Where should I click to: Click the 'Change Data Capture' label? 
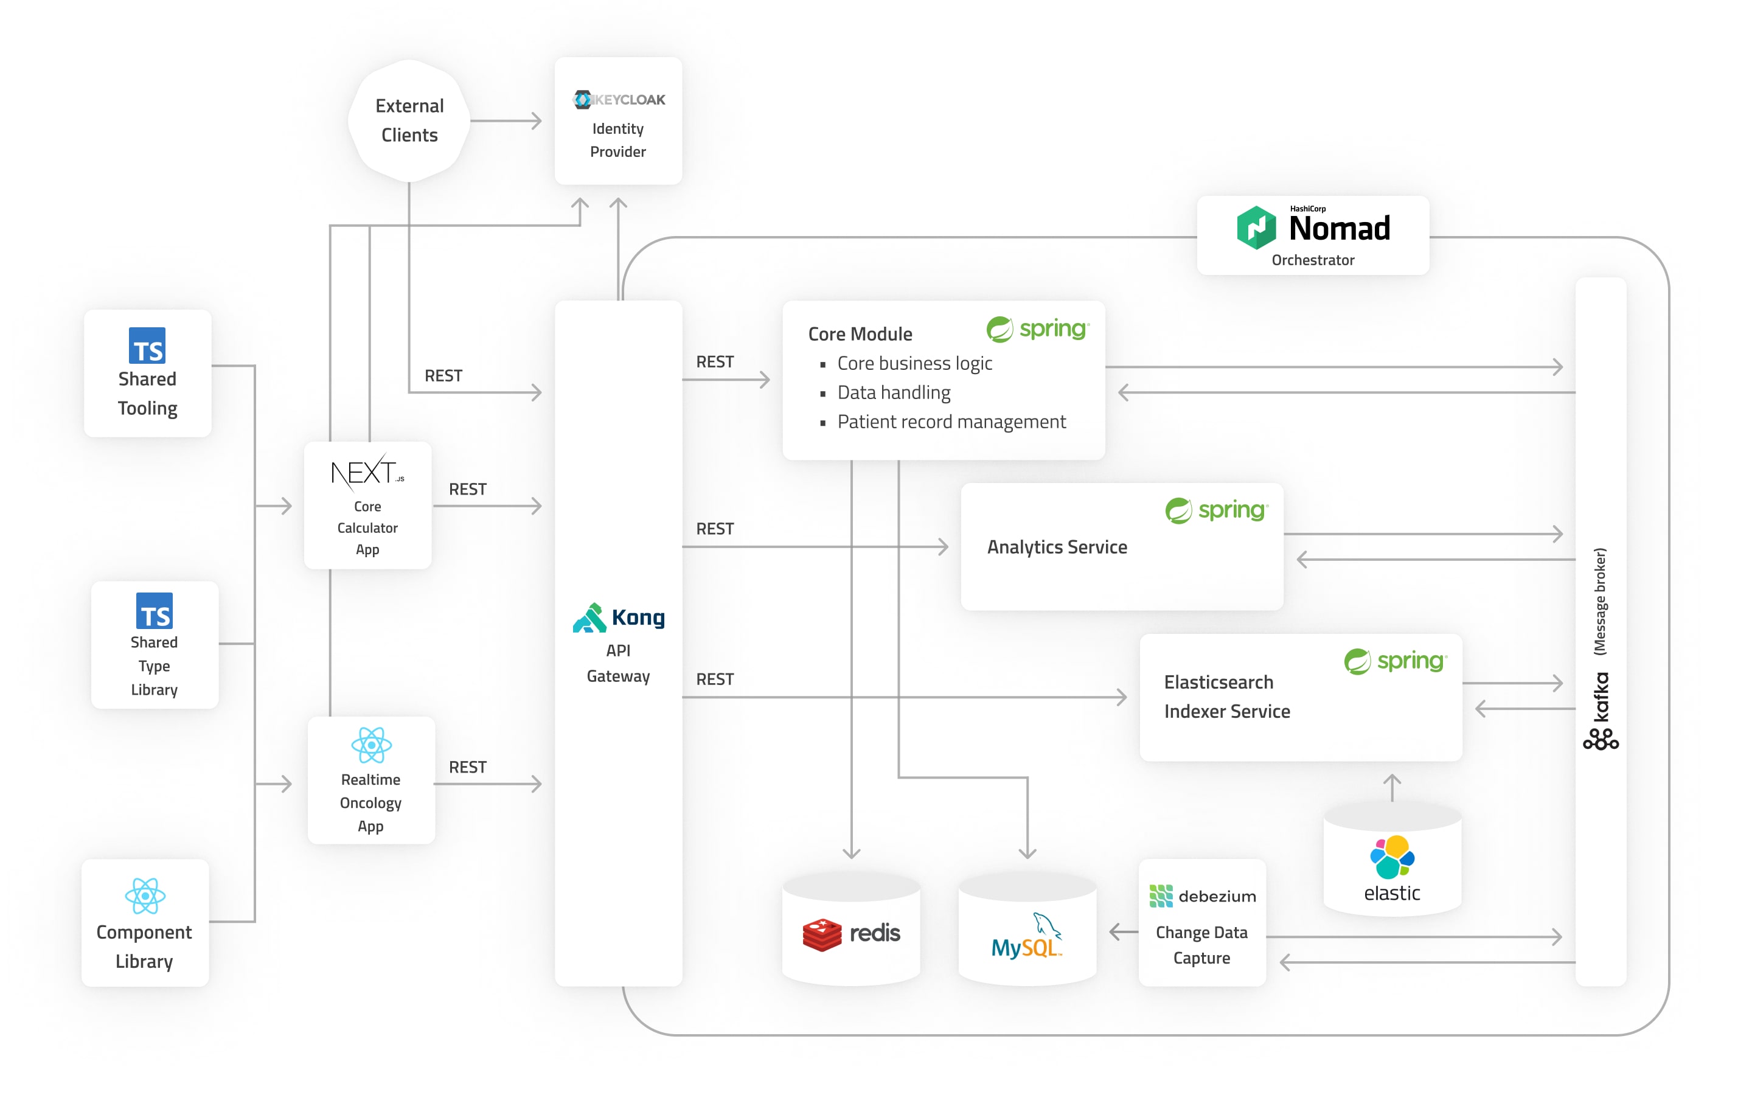[x=1202, y=945]
